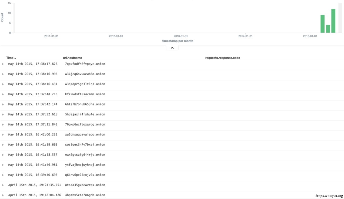Image resolution: width=344 pixels, height=199 pixels.
Task: Select hostname text w3qsdpr5gb3ltln3.onion
Action: click(x=85, y=84)
